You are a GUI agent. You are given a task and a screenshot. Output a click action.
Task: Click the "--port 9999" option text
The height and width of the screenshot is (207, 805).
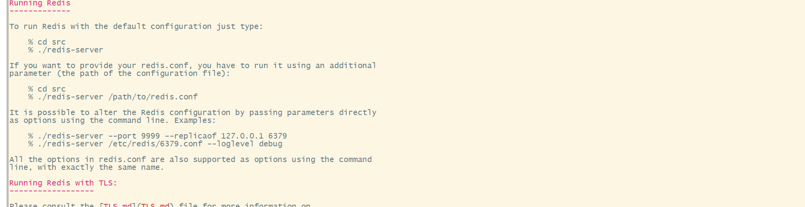(x=134, y=136)
